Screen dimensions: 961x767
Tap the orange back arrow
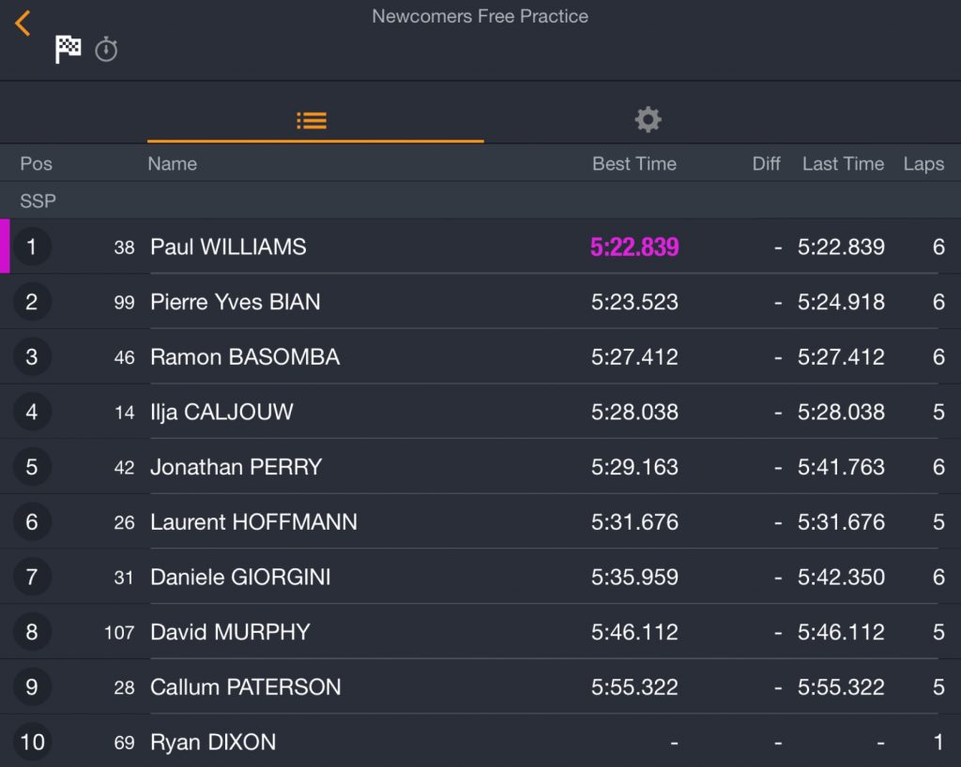coord(23,23)
